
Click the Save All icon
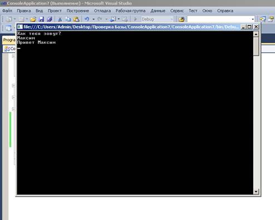[50, 19]
